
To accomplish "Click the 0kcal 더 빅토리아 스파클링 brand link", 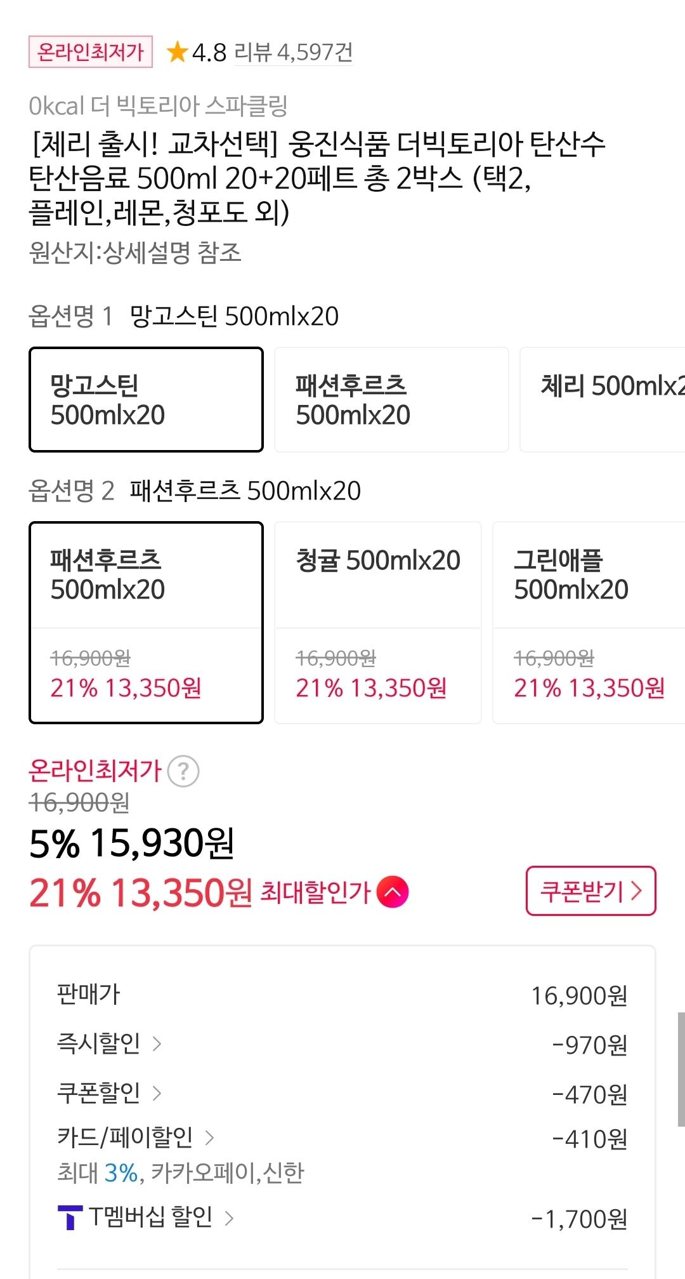I will [x=159, y=106].
